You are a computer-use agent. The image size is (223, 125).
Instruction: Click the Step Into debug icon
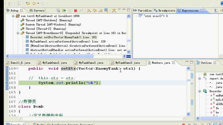89,11
